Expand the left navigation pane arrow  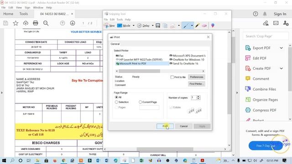[x=2, y=92]
